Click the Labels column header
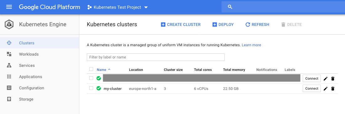This screenshot has height=114, width=345. point(290,70)
